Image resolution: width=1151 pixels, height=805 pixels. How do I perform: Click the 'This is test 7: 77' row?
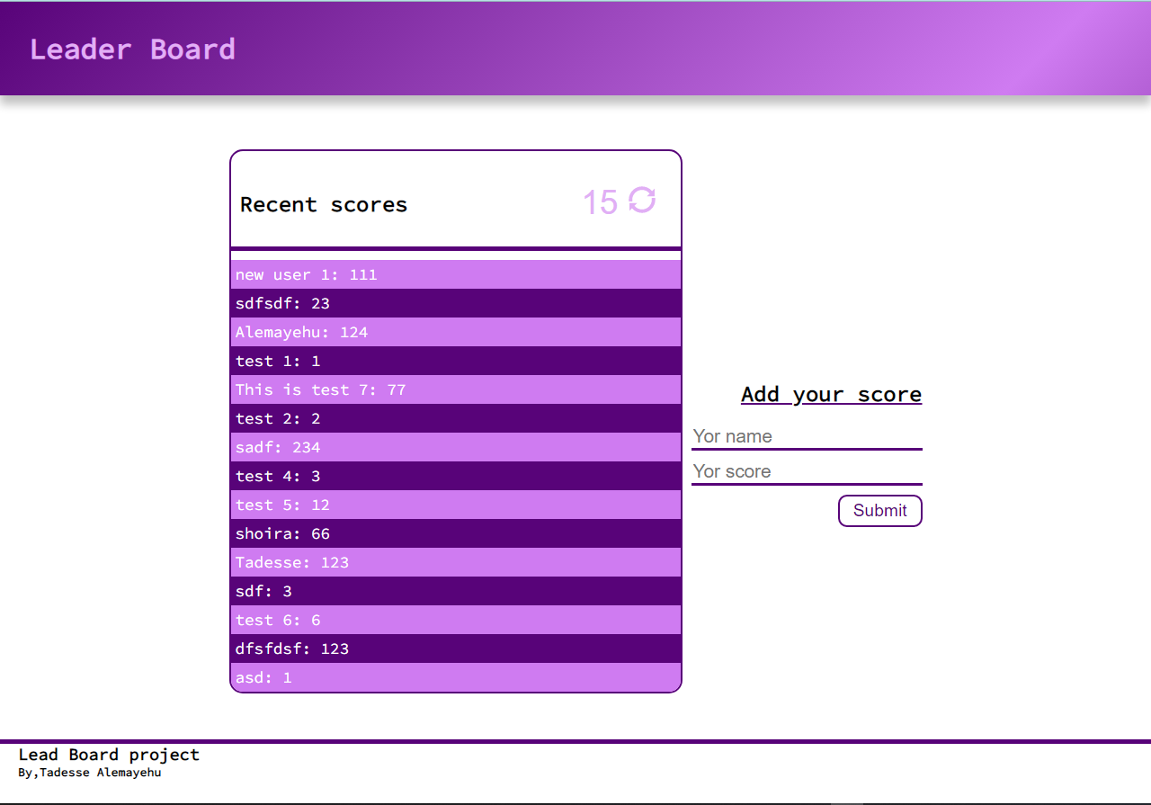pyautogui.click(x=319, y=389)
